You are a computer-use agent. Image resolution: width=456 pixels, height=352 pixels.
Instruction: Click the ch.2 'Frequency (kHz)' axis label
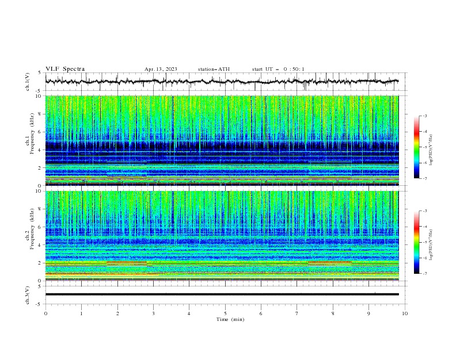32,229
